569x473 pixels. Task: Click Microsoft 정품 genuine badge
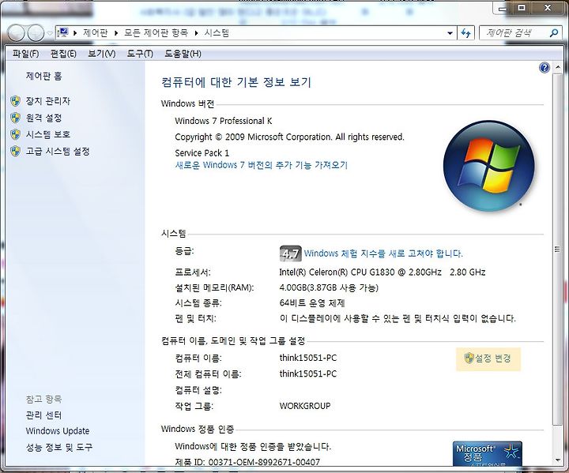click(x=488, y=453)
